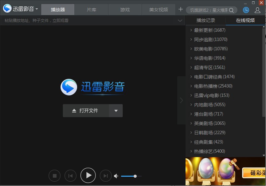The height and width of the screenshot is (186, 266).
Task: Adjust the volume slider
Action: click(131, 176)
